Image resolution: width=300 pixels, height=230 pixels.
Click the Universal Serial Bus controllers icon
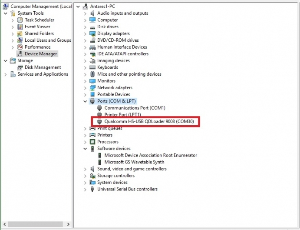tap(92, 189)
